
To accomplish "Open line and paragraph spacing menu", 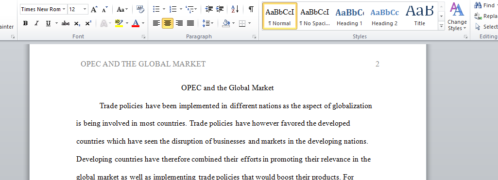I will click(208, 23).
